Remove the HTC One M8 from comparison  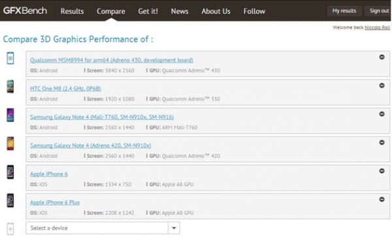tap(382, 86)
